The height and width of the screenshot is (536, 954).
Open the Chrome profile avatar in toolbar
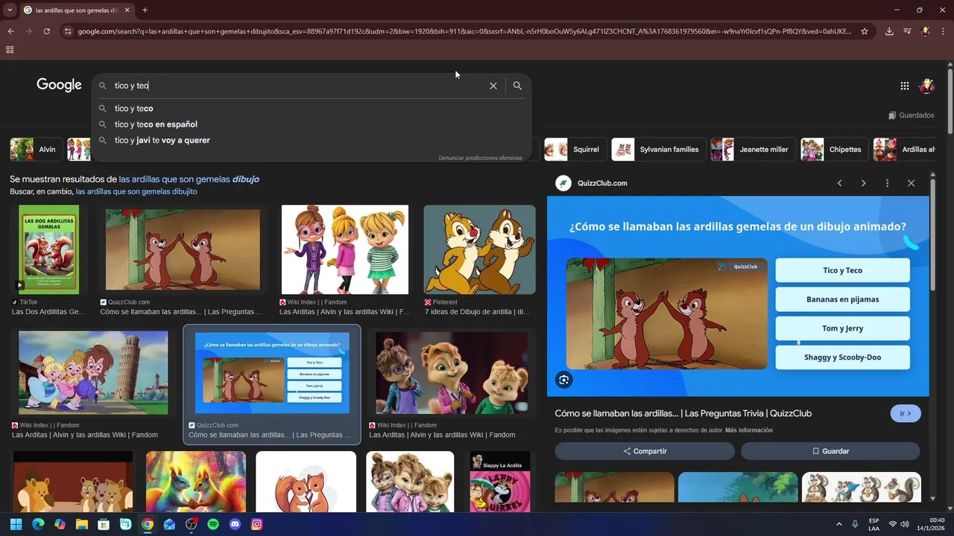point(925,31)
